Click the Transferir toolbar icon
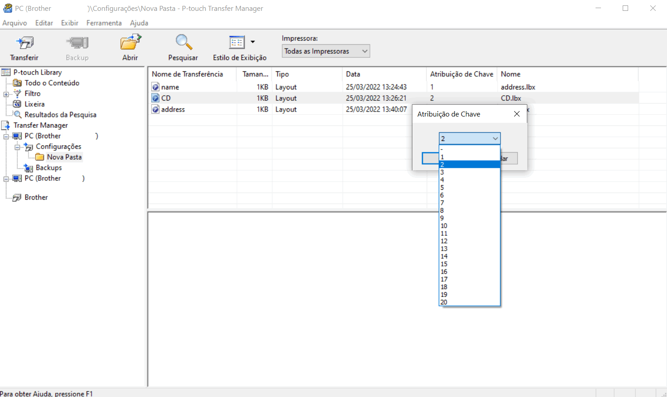667x397 pixels. point(24,43)
